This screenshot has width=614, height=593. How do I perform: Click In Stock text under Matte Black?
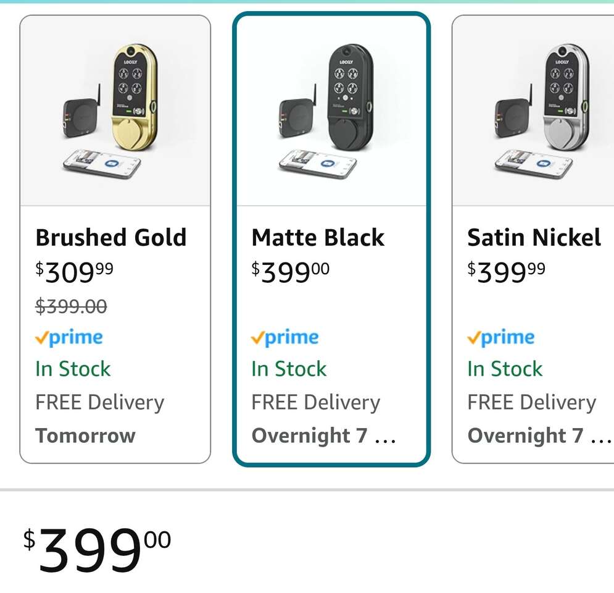289,369
